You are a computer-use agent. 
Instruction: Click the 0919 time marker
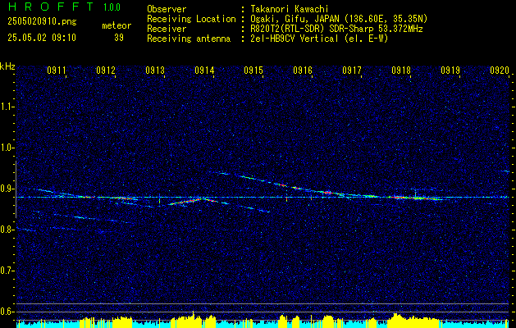450,70
